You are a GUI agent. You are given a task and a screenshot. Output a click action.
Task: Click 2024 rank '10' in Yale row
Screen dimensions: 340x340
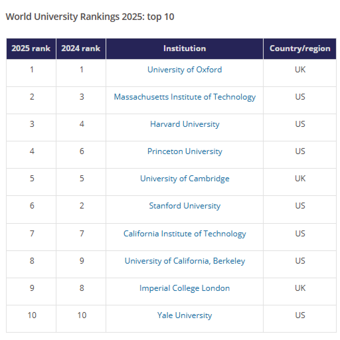pos(82,315)
